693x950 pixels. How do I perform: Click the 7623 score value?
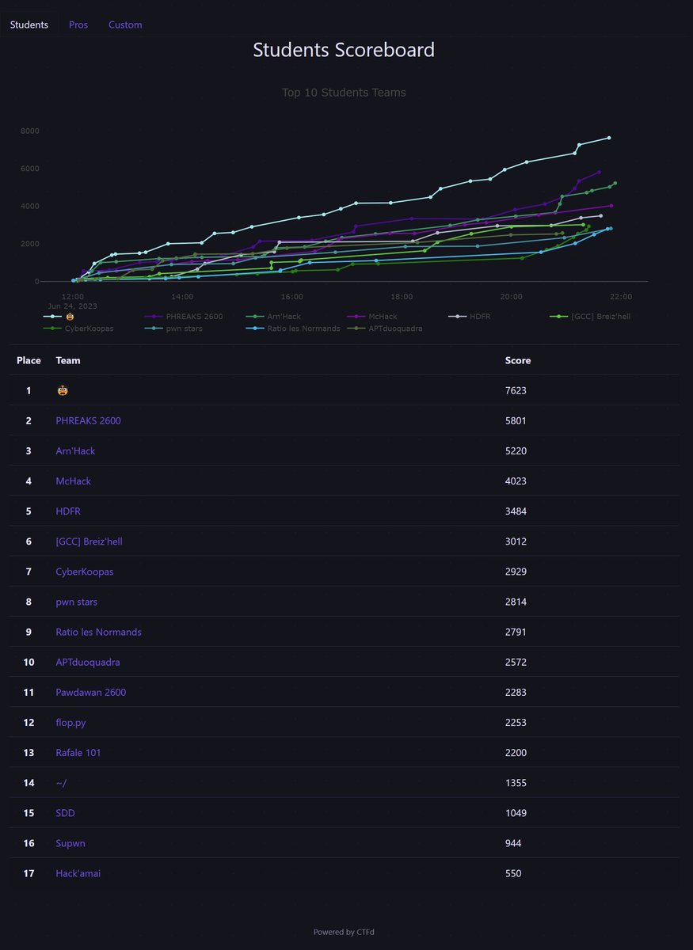pos(516,390)
